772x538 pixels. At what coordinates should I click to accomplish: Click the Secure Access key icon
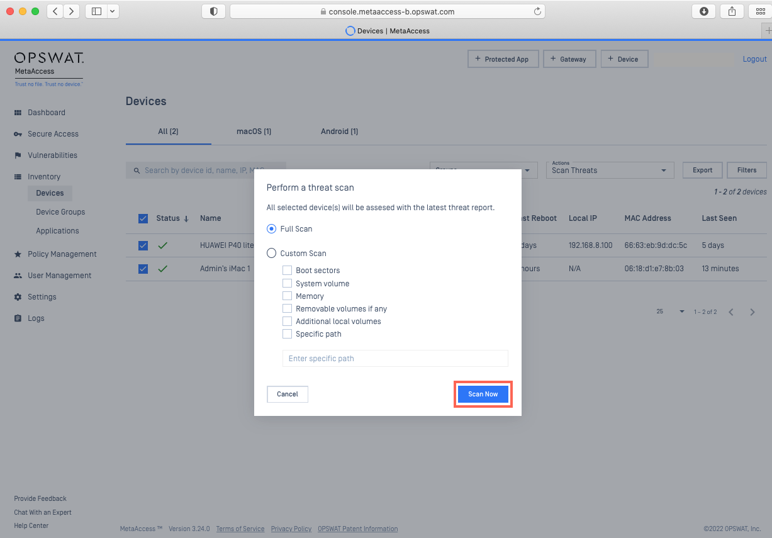18,134
